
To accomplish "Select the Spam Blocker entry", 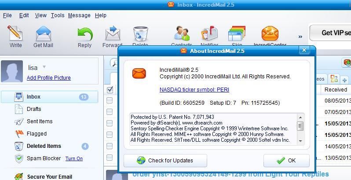I will [44, 158].
